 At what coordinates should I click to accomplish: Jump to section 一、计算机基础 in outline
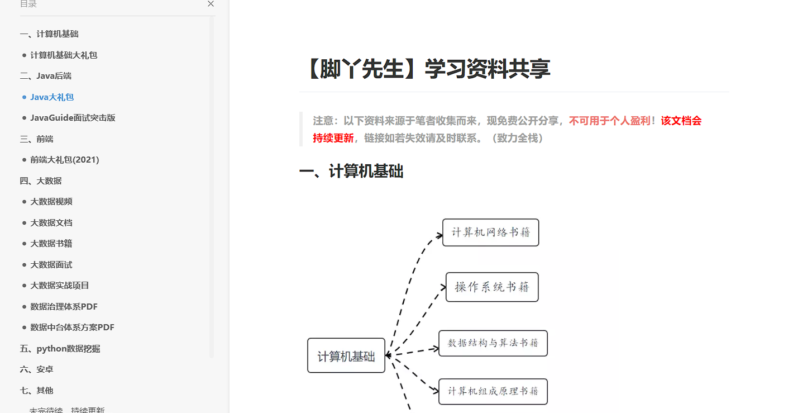[49, 34]
